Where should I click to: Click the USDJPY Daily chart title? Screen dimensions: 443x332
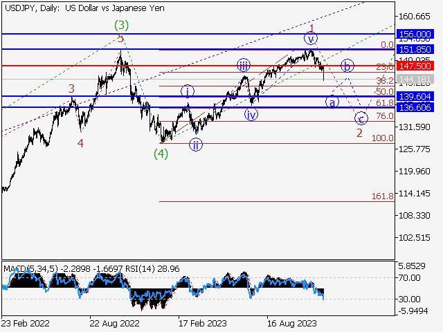pyautogui.click(x=84, y=8)
